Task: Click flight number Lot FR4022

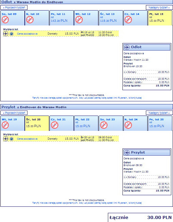Action: click(88, 35)
